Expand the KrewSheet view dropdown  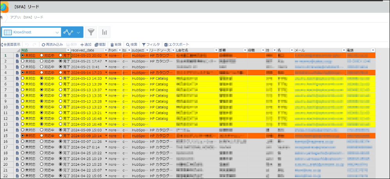click(57, 32)
